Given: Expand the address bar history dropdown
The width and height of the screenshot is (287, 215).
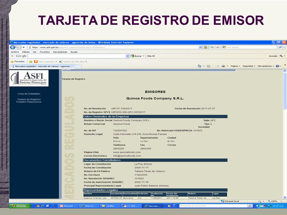Looking at the screenshot, I should pyautogui.click(x=200, y=47).
